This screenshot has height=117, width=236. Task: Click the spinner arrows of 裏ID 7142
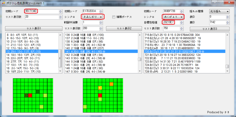(x=228, y=23)
